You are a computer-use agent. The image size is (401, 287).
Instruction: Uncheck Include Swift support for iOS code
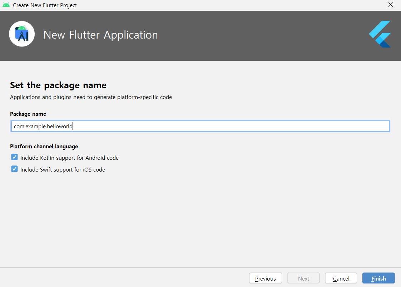pos(15,169)
